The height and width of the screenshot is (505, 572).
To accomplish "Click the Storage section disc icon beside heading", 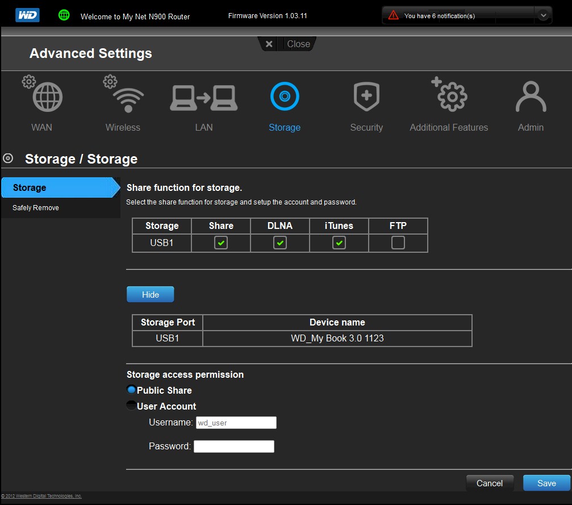I will [x=8, y=158].
